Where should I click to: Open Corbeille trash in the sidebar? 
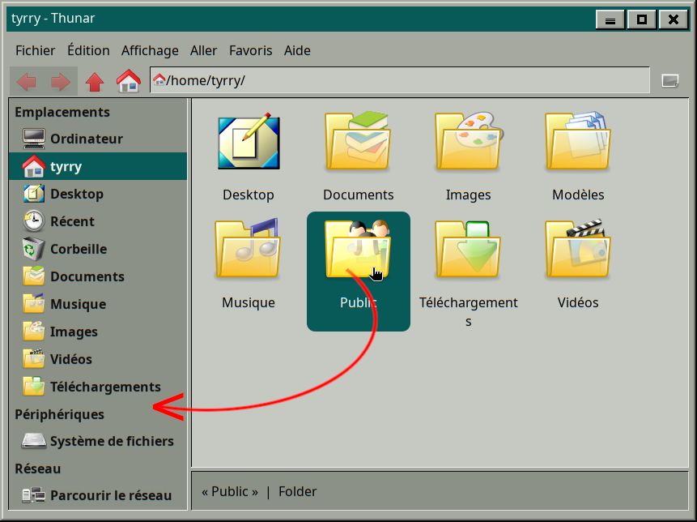pos(98,249)
